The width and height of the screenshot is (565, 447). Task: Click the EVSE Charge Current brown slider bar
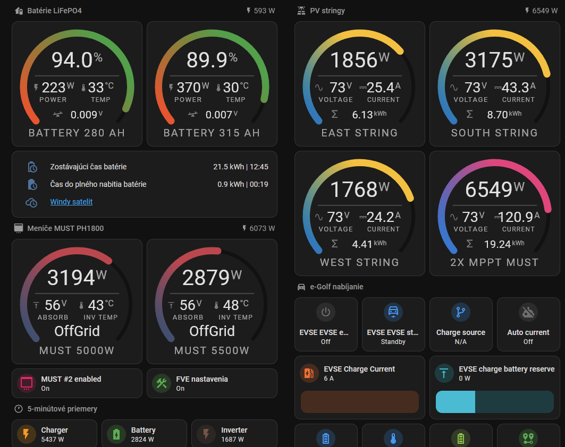tap(360, 402)
